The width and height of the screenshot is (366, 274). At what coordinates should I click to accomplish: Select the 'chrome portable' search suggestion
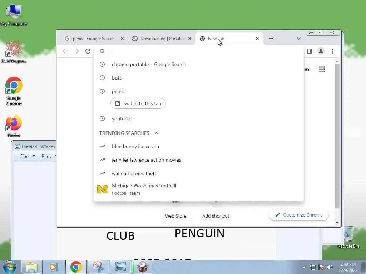click(x=198, y=64)
